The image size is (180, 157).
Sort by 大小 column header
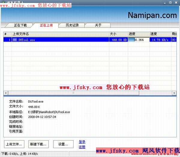tap(118, 34)
